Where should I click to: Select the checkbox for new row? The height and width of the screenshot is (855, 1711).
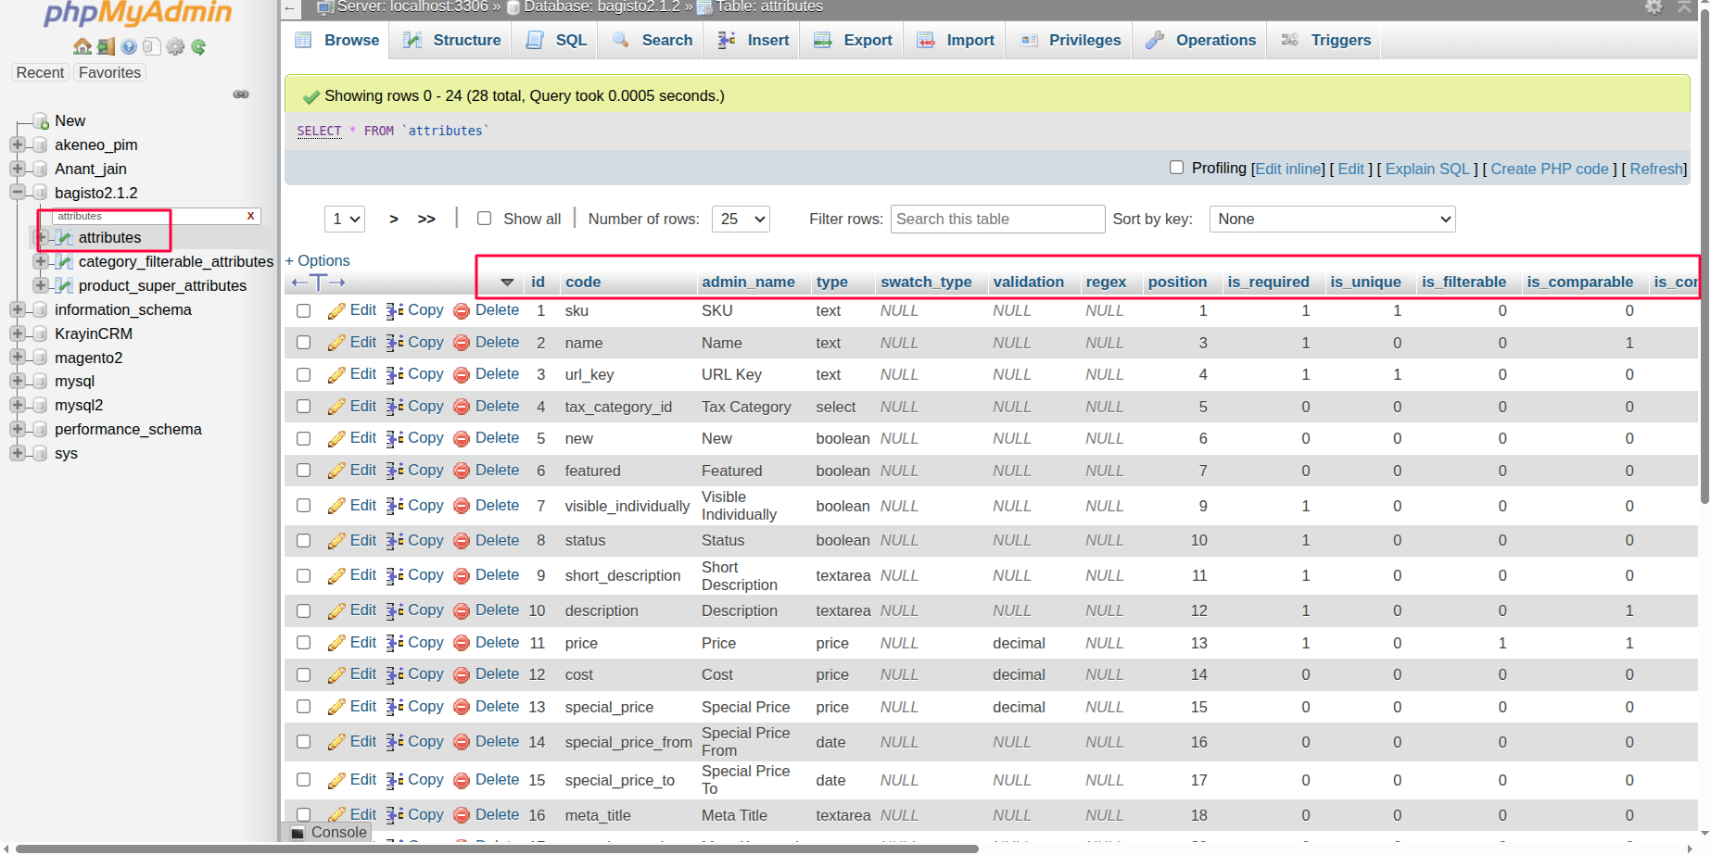(x=303, y=439)
